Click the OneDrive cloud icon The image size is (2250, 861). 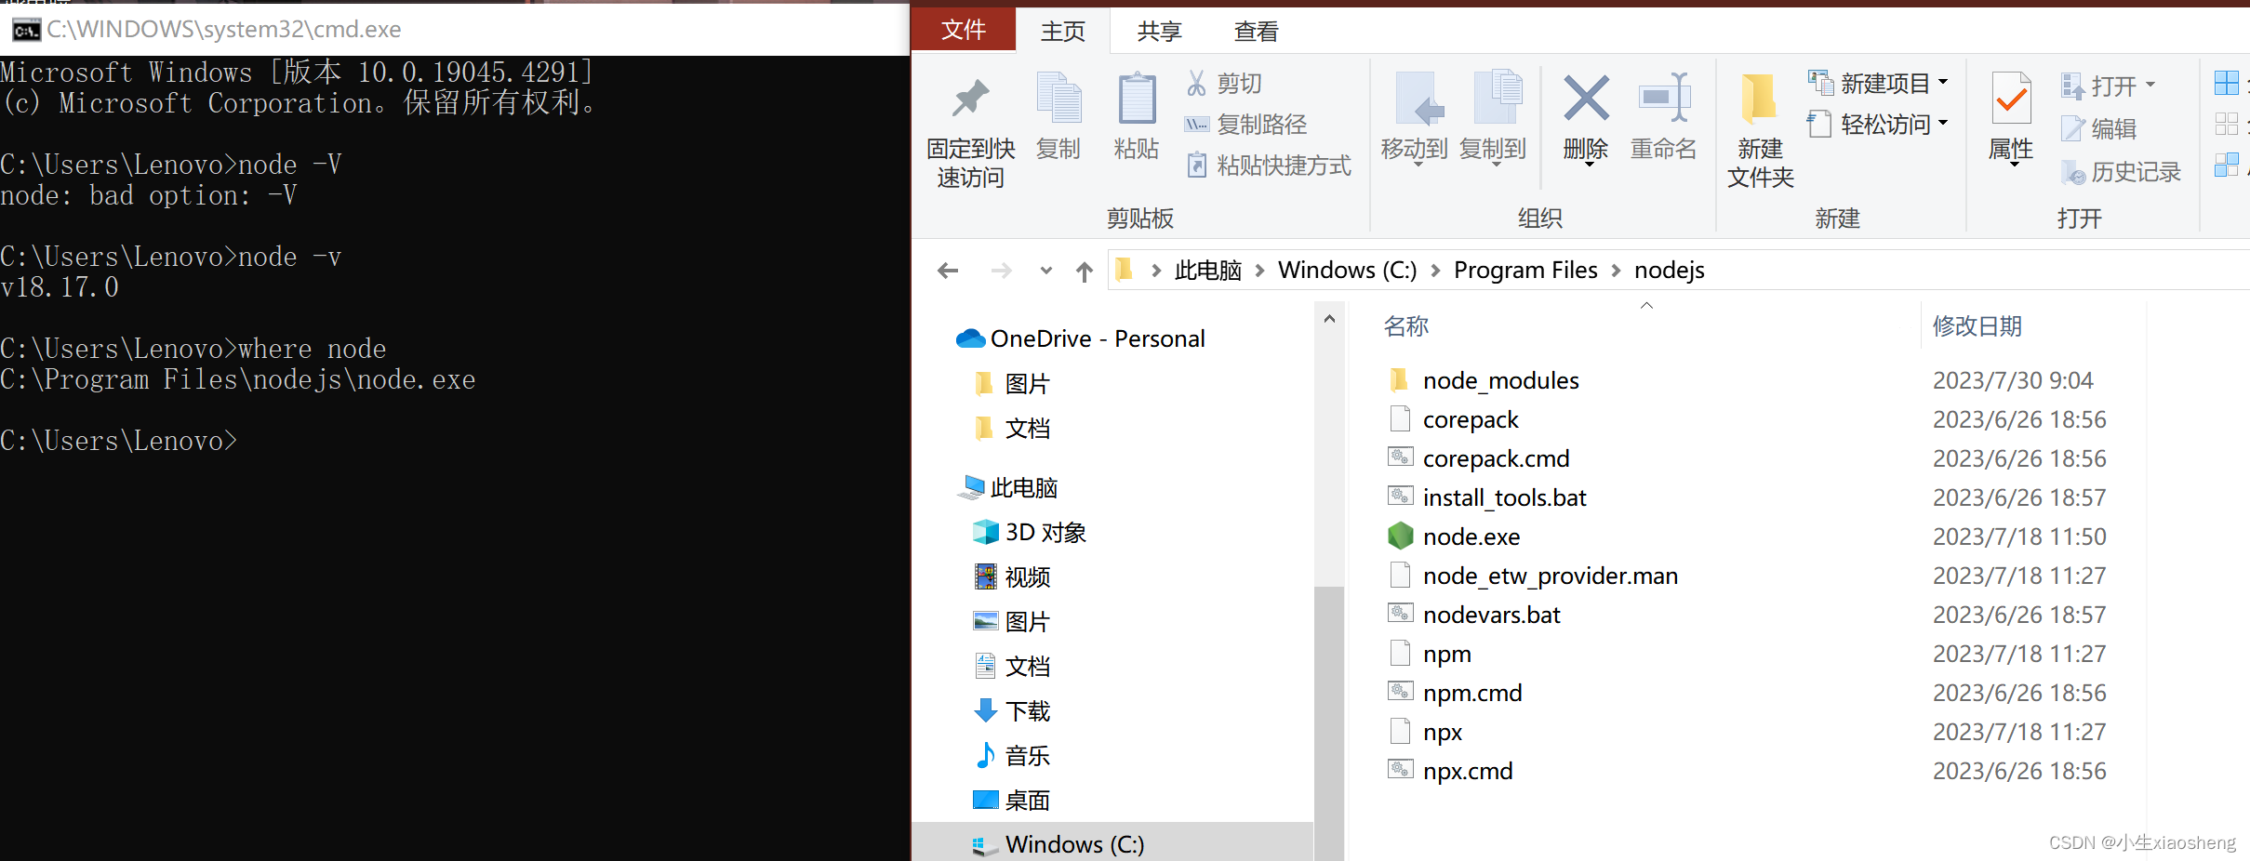coord(970,338)
